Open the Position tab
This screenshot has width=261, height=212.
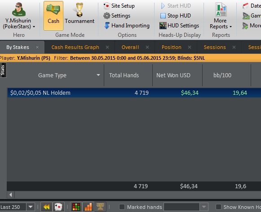172,47
